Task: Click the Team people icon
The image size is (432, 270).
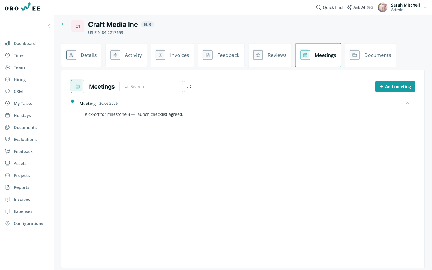Action: pyautogui.click(x=7, y=67)
